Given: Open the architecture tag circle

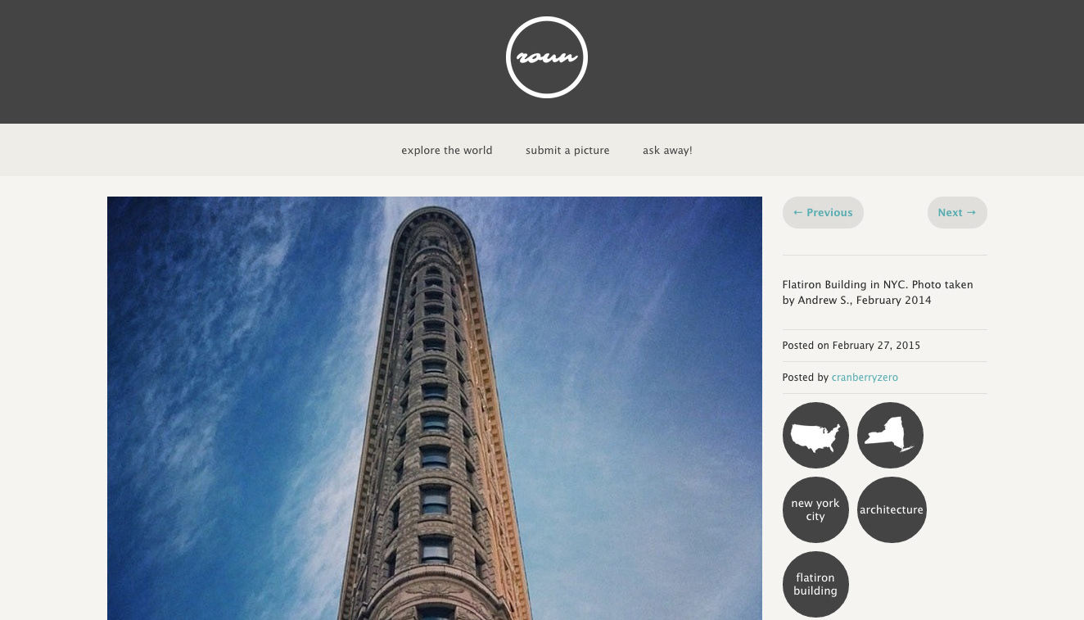Looking at the screenshot, I should pyautogui.click(x=892, y=509).
